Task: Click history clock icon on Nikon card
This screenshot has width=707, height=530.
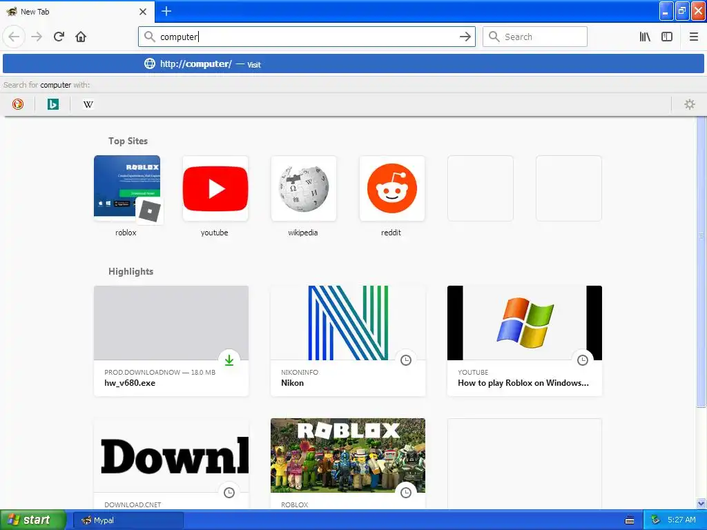Action: coord(406,360)
